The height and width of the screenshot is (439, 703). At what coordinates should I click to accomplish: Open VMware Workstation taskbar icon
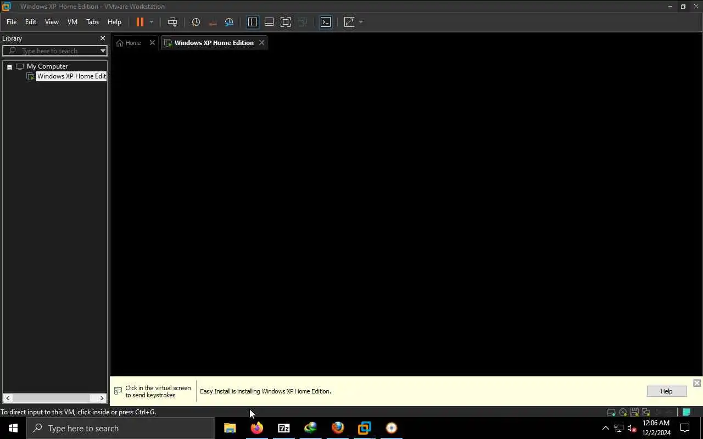click(x=365, y=428)
